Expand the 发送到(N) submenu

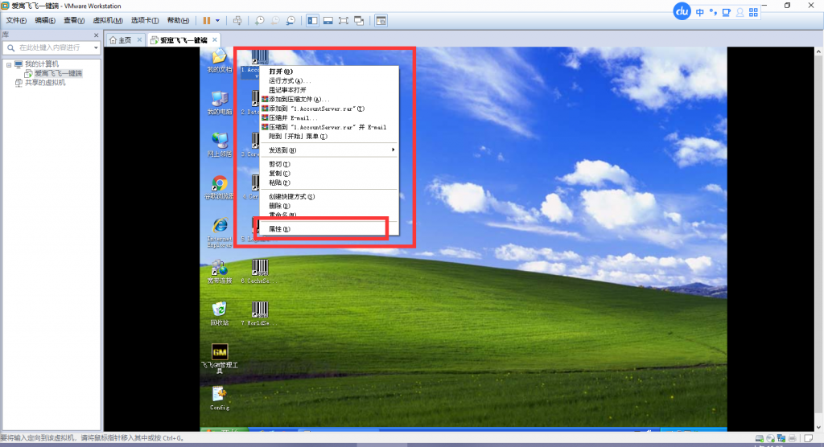[329, 150]
